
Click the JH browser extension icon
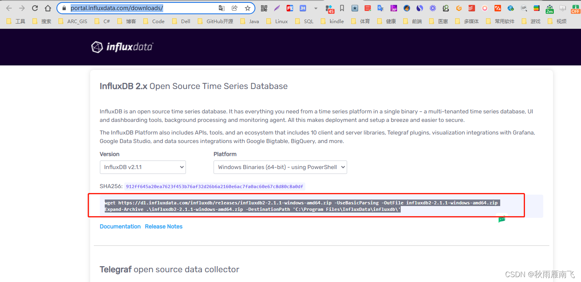tap(302, 8)
